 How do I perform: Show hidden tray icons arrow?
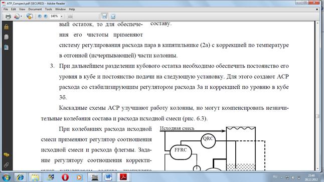(282, 177)
